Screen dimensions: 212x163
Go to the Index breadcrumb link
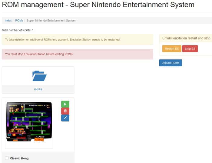tap(8, 20)
